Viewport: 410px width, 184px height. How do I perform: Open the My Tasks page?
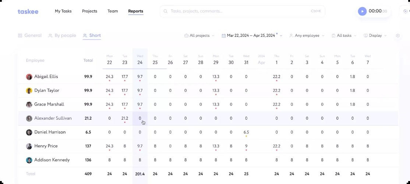coord(63,11)
